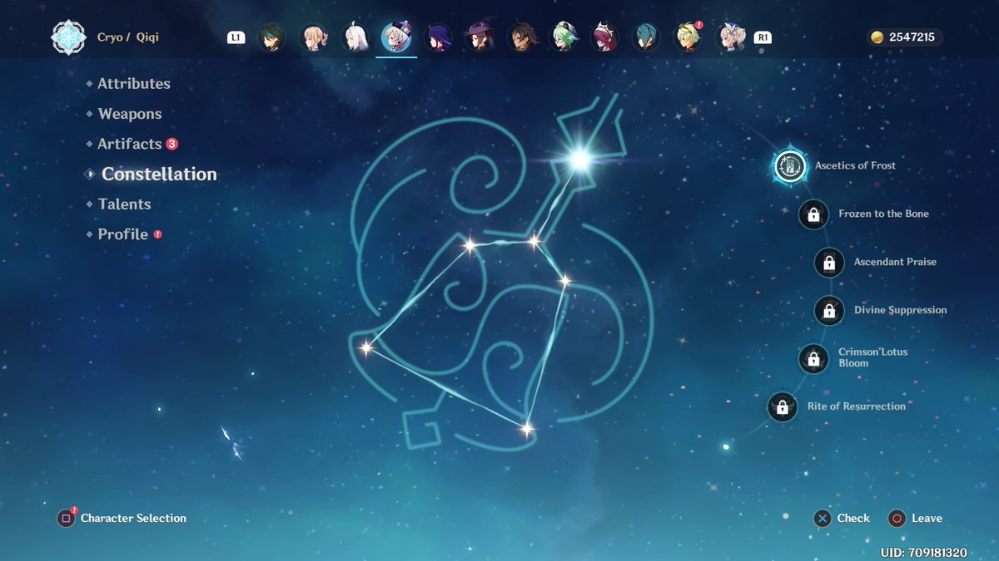Click the Leave label
The image size is (999, 561).
click(927, 519)
